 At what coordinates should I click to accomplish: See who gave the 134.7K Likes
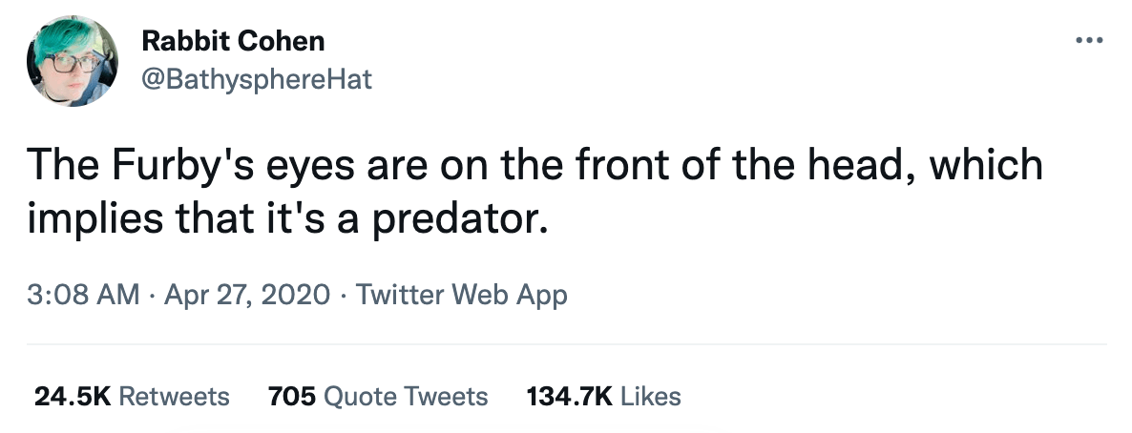point(603,396)
